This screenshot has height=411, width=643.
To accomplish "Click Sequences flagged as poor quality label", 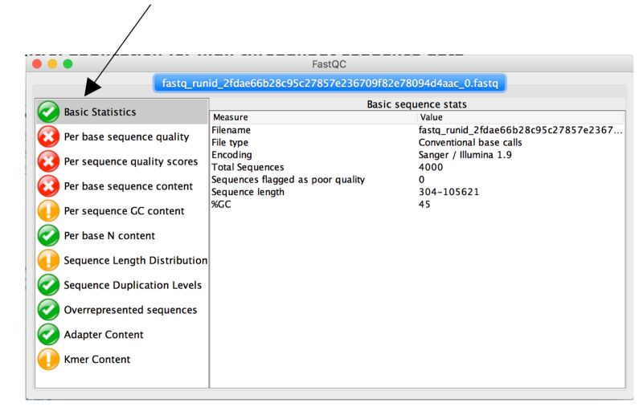I will point(288,180).
